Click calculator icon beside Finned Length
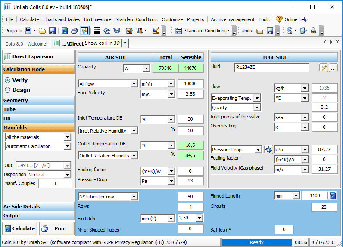The width and height of the screenshot is (343, 247). [x=332, y=196]
